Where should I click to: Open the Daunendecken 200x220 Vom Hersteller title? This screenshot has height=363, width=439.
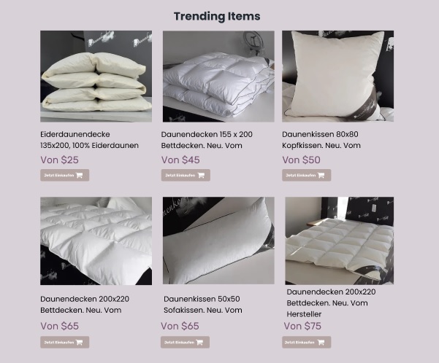coord(331,303)
